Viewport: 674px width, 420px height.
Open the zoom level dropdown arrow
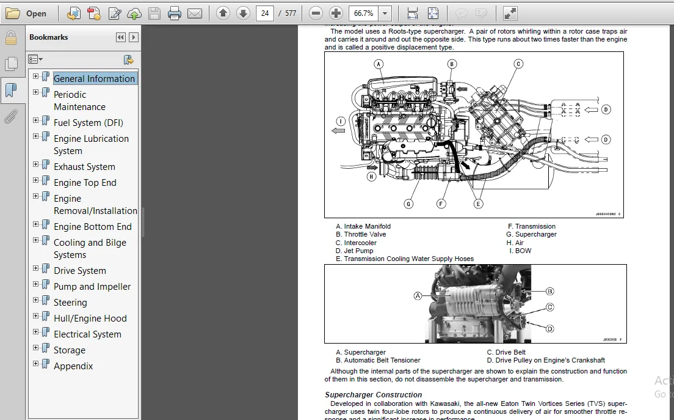coord(385,13)
